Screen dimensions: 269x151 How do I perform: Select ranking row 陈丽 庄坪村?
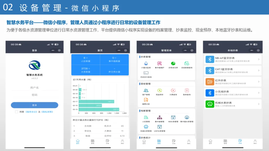click(x=100, y=136)
